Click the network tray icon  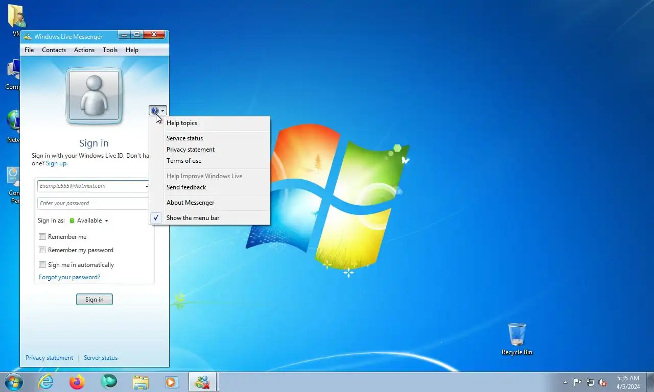click(590, 382)
